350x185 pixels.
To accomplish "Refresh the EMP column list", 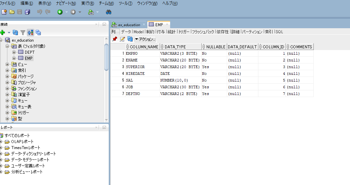I will [x=130, y=39].
